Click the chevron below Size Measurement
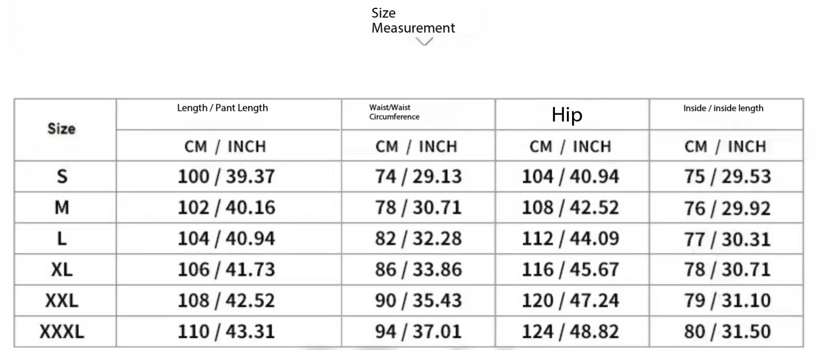The height and width of the screenshot is (350, 818). tap(424, 42)
